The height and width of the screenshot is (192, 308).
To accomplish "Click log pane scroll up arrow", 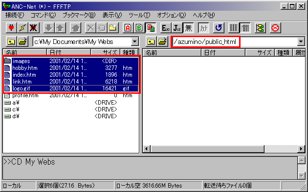I will 301,160.
